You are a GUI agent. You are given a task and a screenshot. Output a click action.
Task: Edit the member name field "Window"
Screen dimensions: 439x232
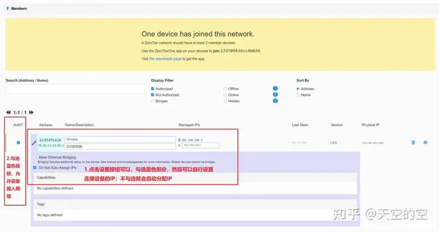pyautogui.click(x=120, y=139)
